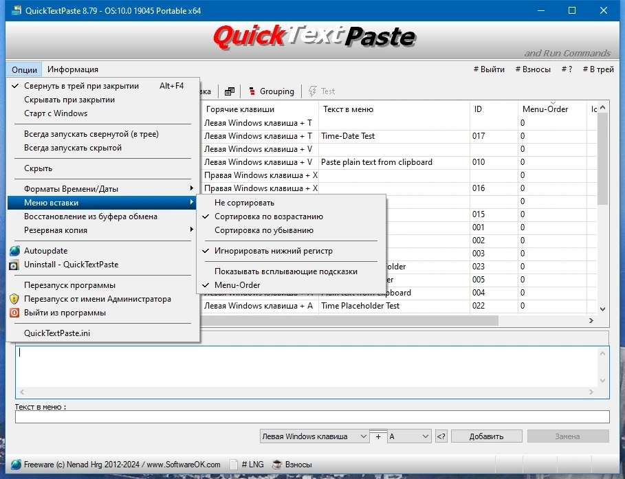Screen dimensions: 625x479
Task: Choose Восстановление из буфера обмена
Action: (103, 216)
